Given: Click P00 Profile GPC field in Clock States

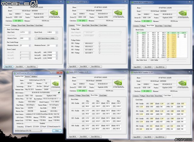Looking at the screenshot, I should [152, 104].
